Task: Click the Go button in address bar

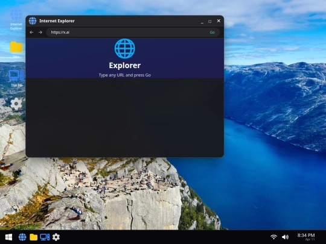Action: (x=212, y=33)
